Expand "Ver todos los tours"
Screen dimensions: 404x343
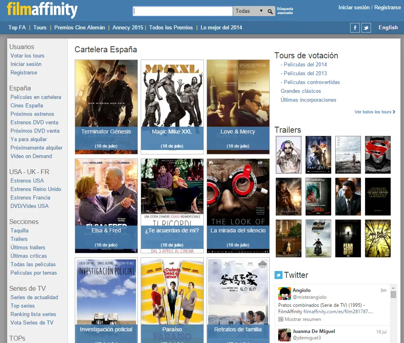374,112
